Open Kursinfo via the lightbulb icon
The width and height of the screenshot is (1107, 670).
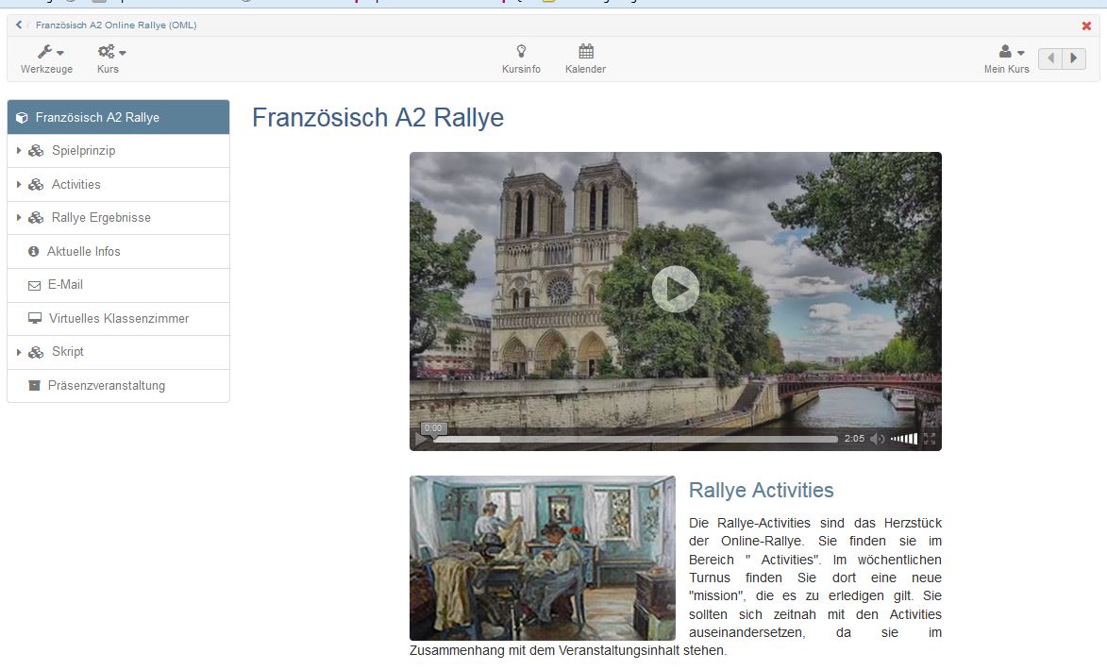click(521, 52)
